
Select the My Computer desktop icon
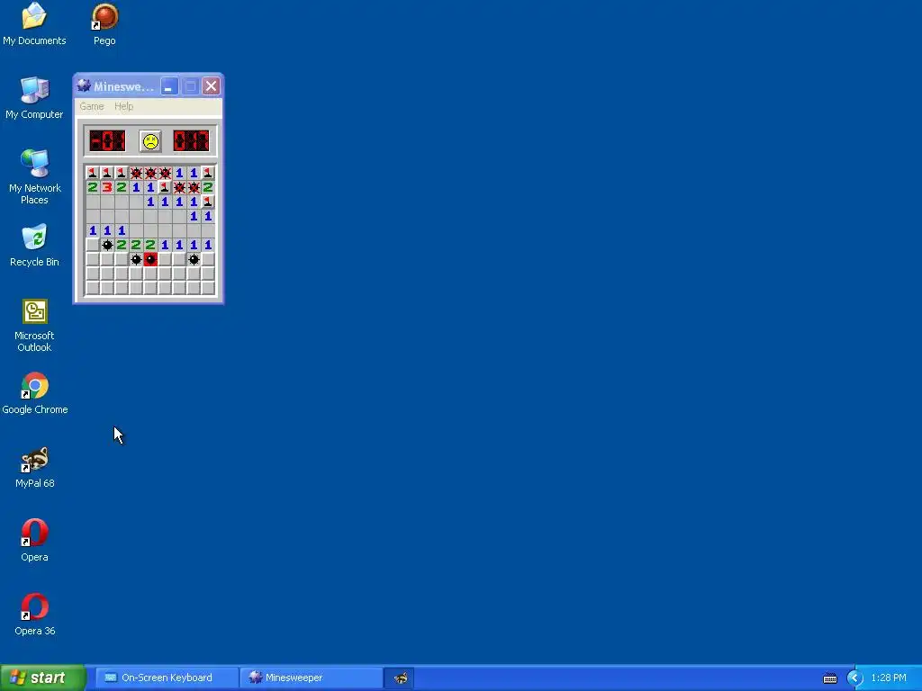point(34,98)
